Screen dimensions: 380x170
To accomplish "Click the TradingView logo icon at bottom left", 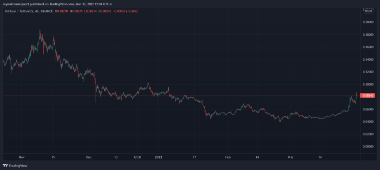I will (5, 166).
